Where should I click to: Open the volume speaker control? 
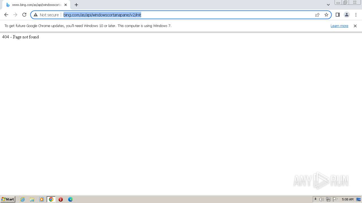(x=322, y=199)
